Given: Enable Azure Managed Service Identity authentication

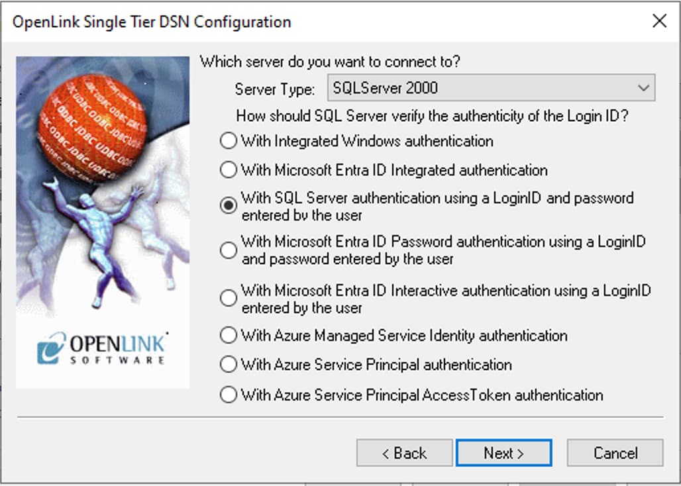Looking at the screenshot, I should coord(229,335).
